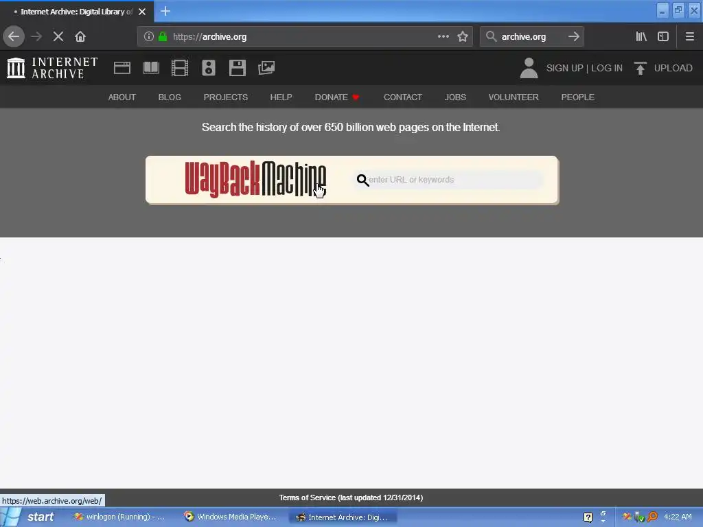
Task: Open the VOLUNTEER link
Action: [514, 97]
